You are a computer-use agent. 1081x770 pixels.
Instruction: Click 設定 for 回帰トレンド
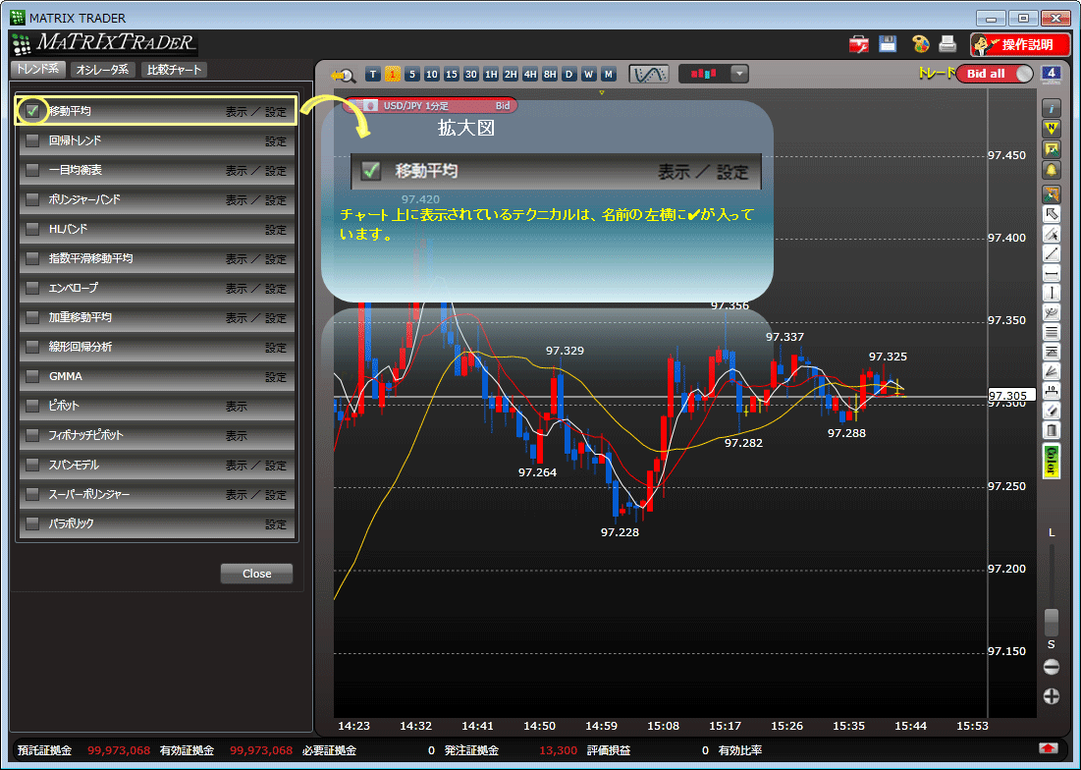[x=276, y=141]
